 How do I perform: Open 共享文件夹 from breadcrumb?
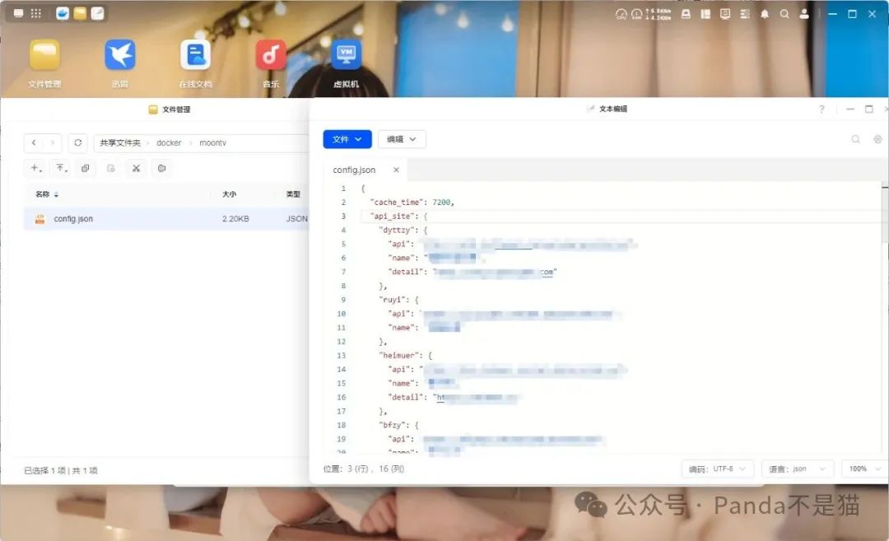coord(120,142)
